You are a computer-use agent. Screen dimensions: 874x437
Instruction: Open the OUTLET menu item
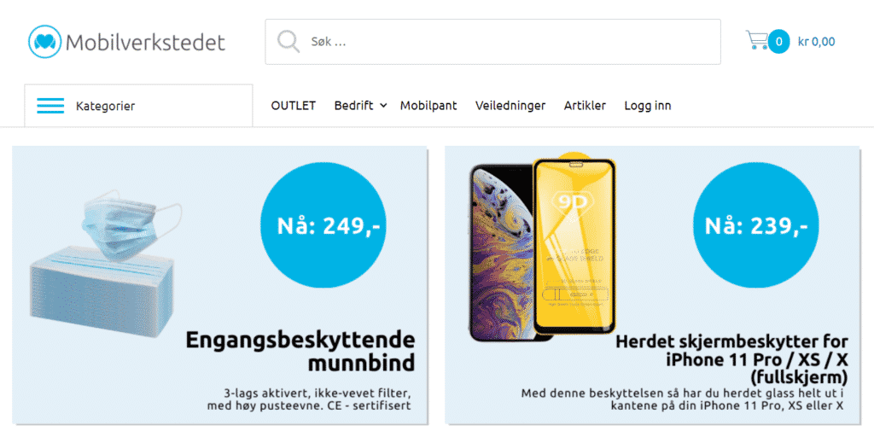293,106
